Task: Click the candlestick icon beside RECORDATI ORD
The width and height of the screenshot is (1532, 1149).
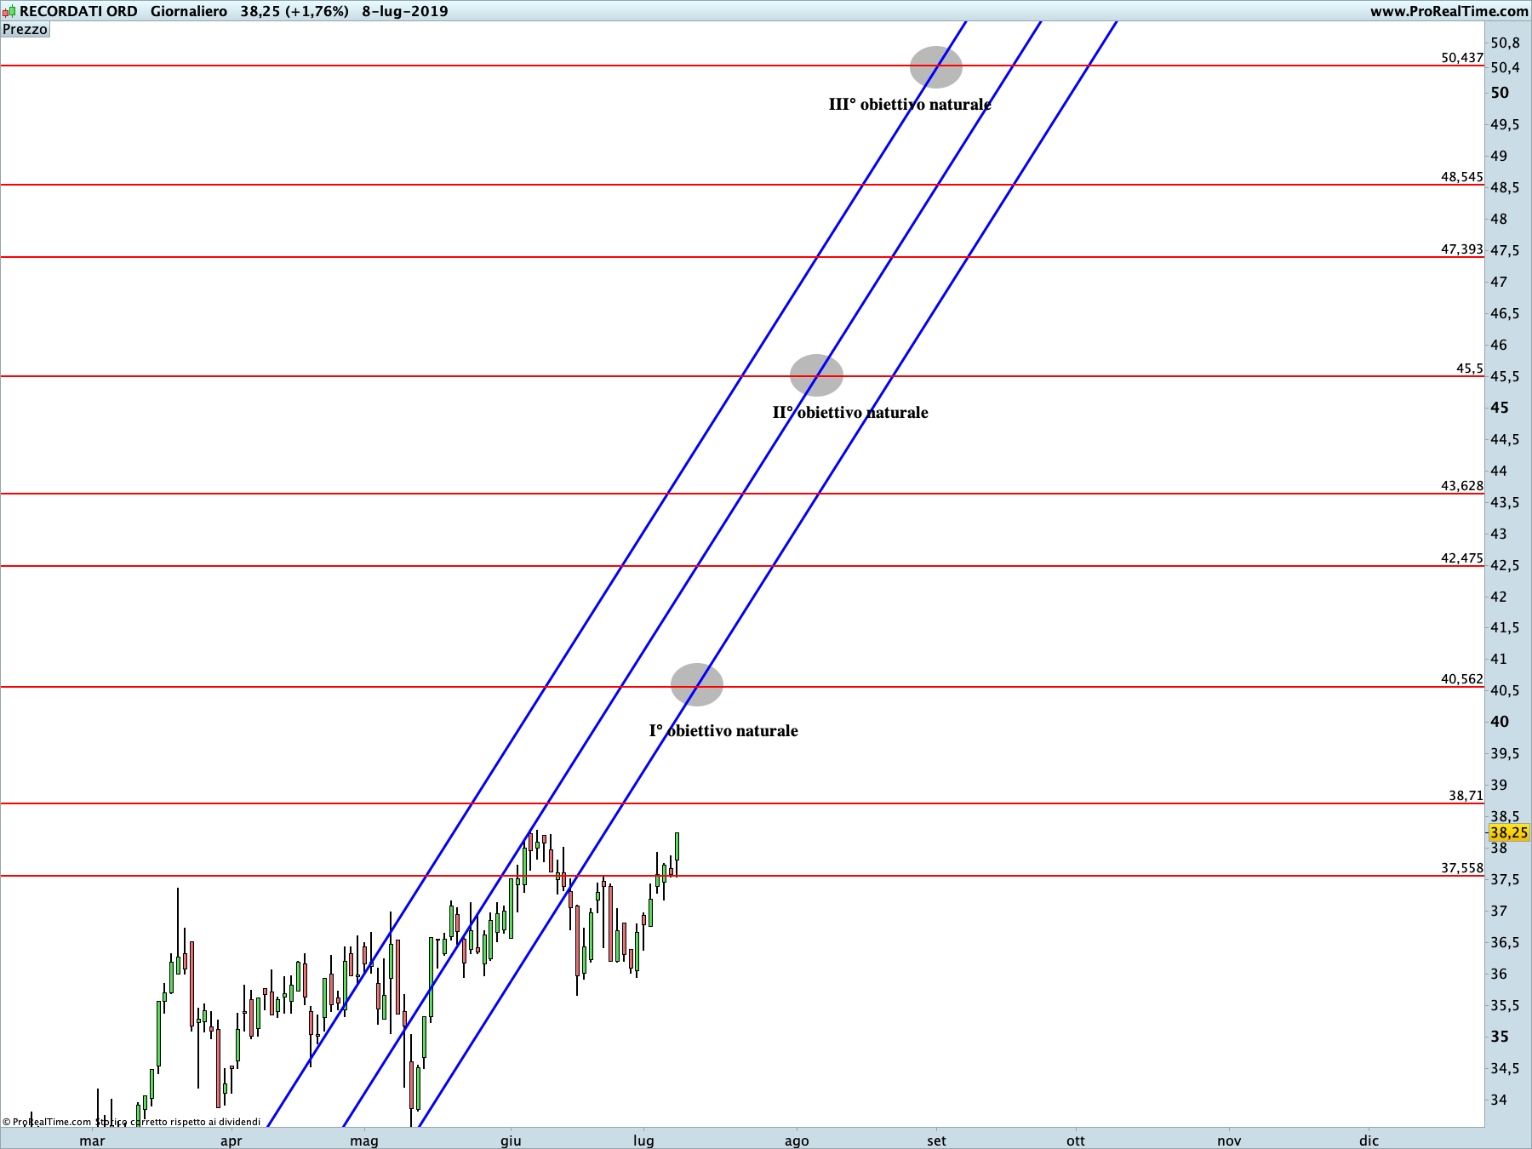Action: click(x=9, y=12)
